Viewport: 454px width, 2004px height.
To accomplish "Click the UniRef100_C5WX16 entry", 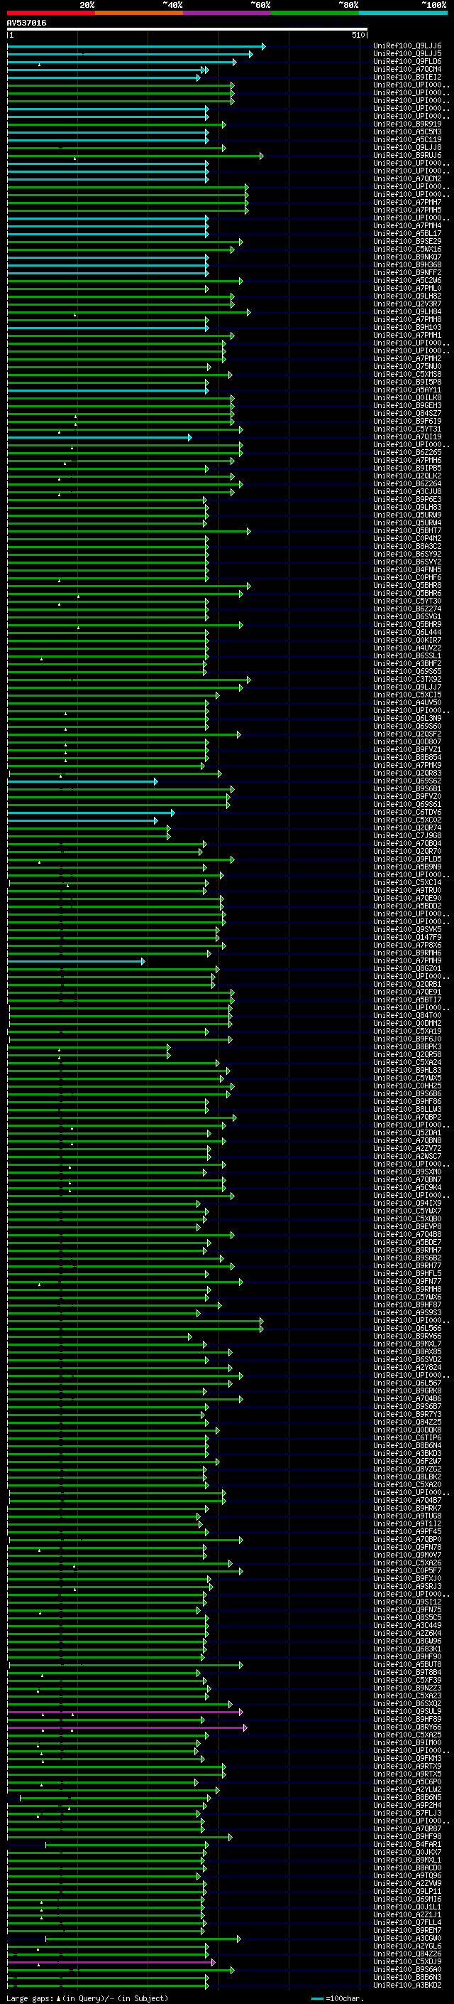I will [407, 250].
